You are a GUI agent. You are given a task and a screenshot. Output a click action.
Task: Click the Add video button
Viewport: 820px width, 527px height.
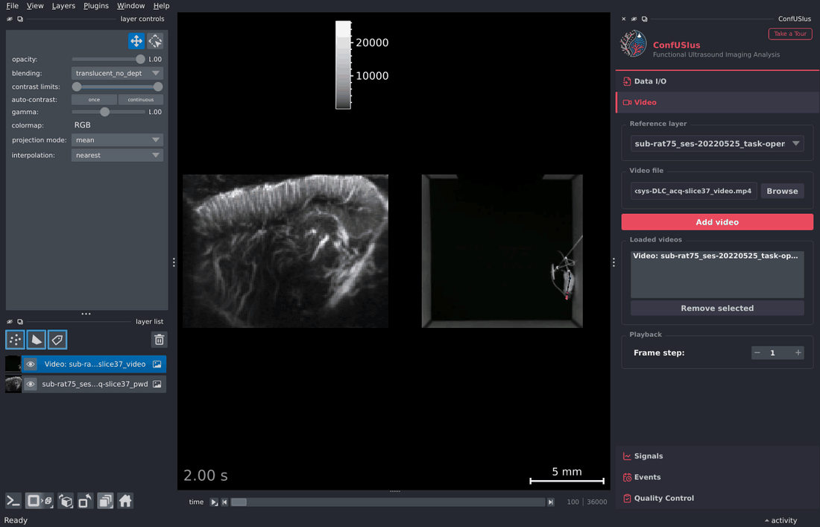(x=717, y=222)
